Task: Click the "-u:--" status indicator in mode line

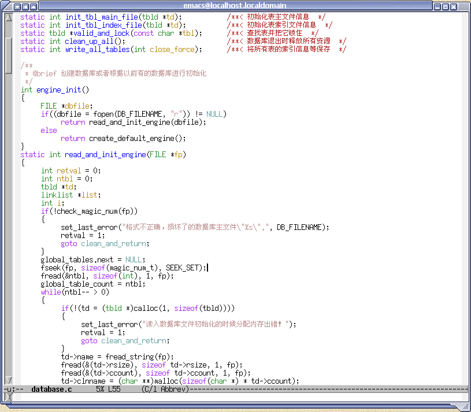Action: [13, 389]
